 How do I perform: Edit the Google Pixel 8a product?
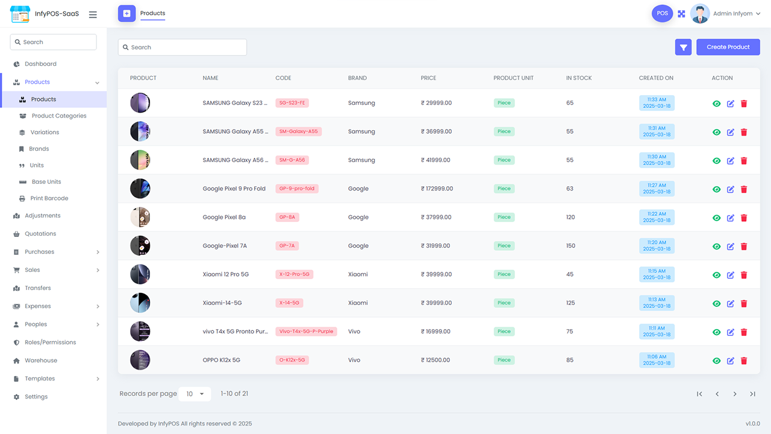[x=730, y=218]
